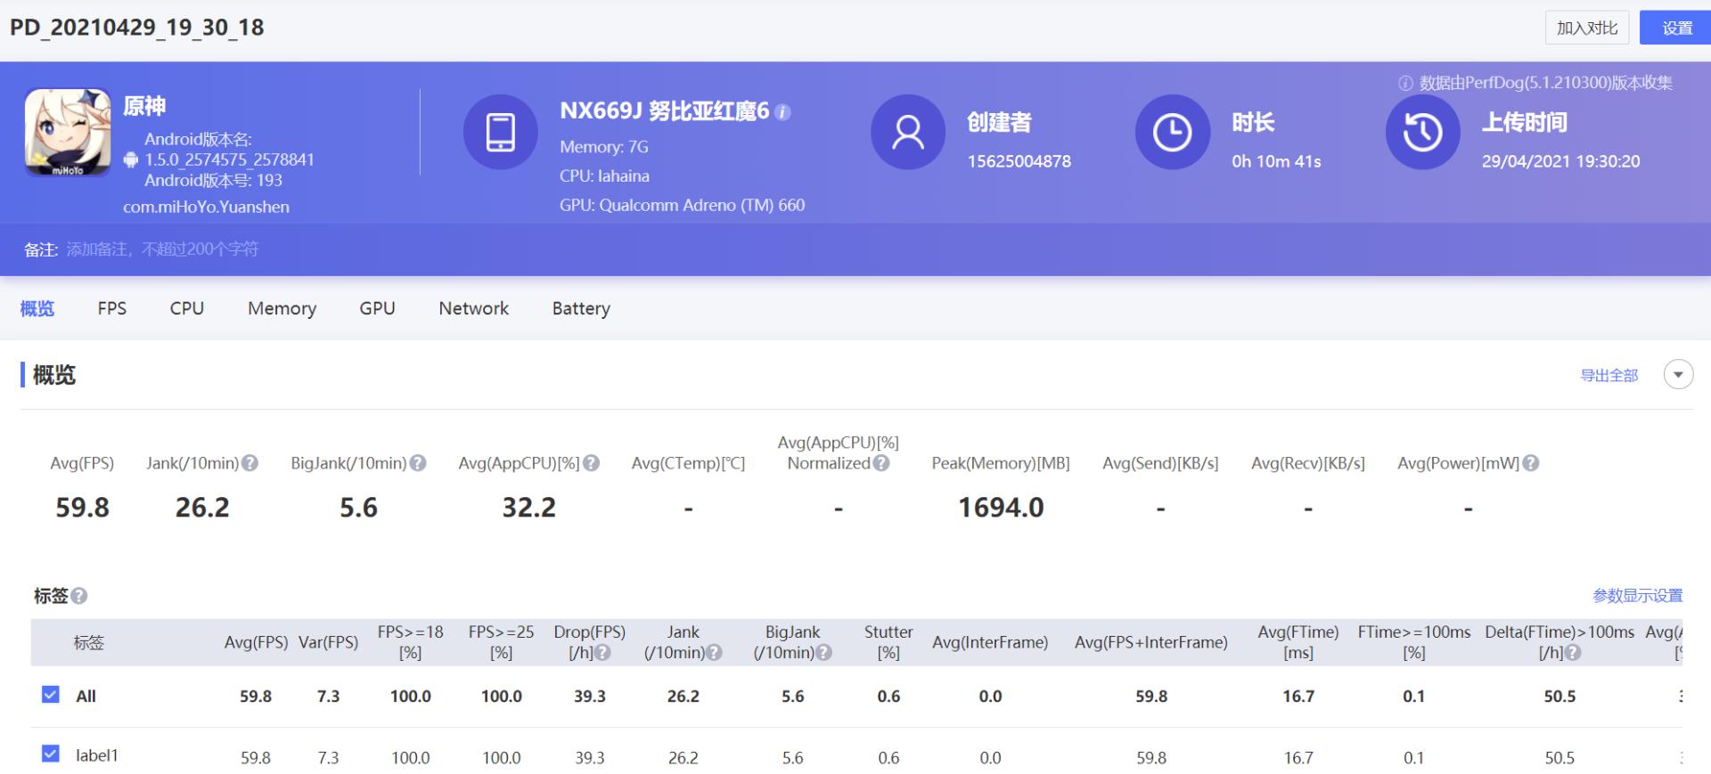Click the phone device icon
Viewport: 1711px width, 774px height.
coord(500,133)
